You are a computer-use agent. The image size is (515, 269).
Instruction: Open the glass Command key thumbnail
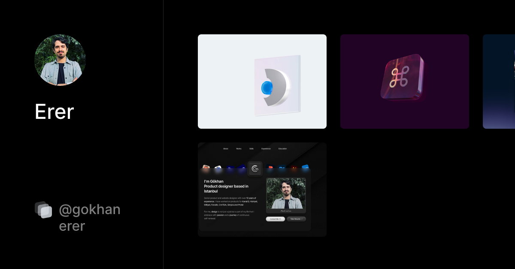(405, 82)
